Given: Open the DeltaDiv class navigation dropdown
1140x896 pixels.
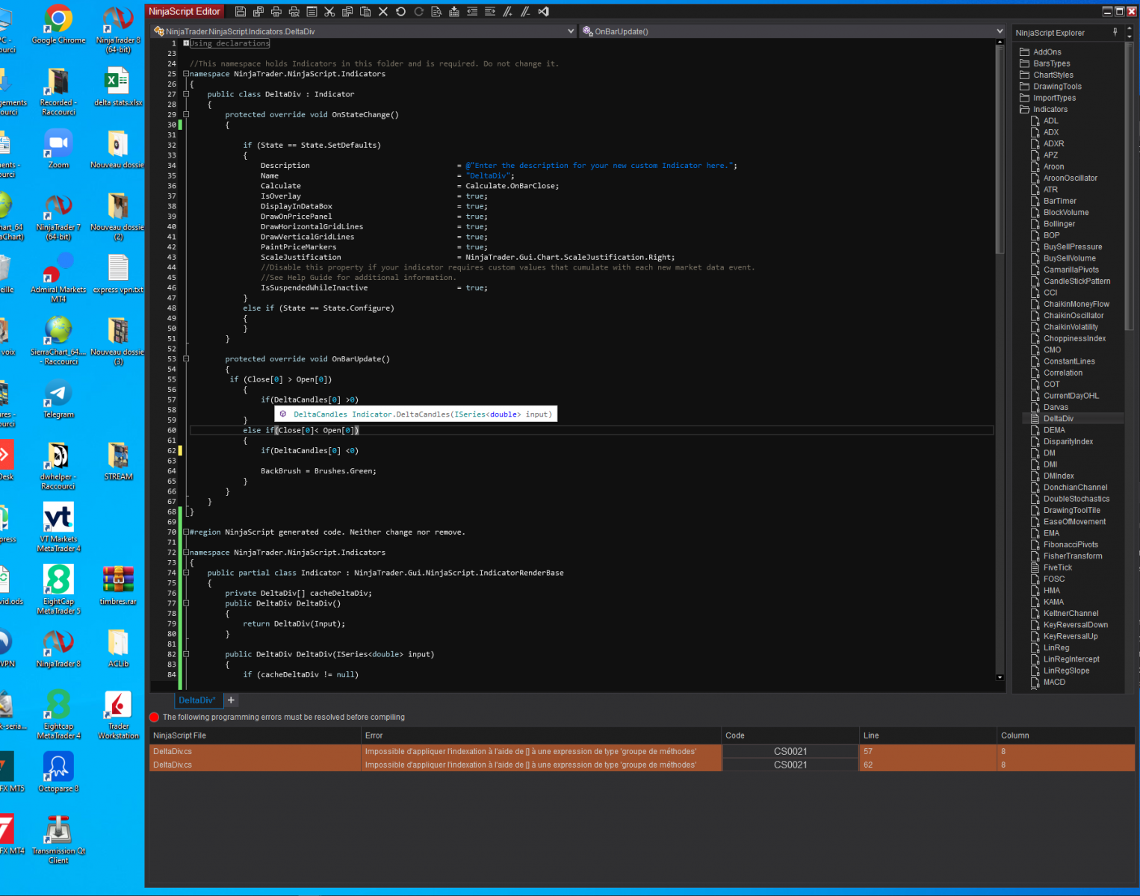Looking at the screenshot, I should [x=571, y=31].
